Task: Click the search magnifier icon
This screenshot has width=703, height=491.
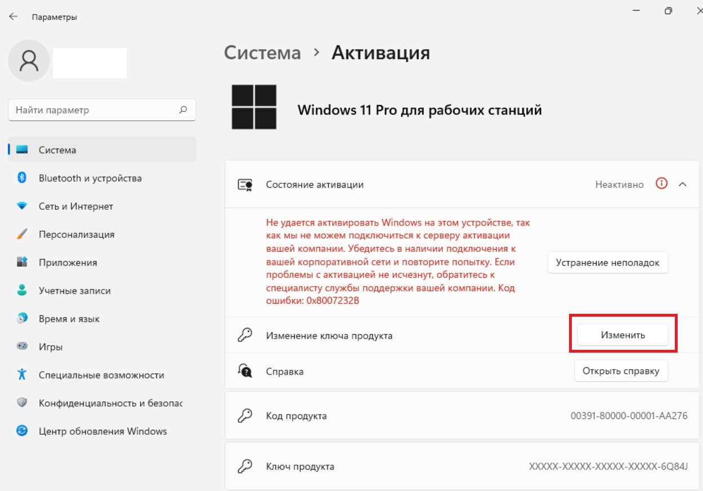Action: pos(183,110)
